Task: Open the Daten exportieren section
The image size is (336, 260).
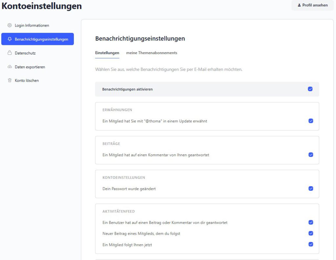Action: (30, 67)
